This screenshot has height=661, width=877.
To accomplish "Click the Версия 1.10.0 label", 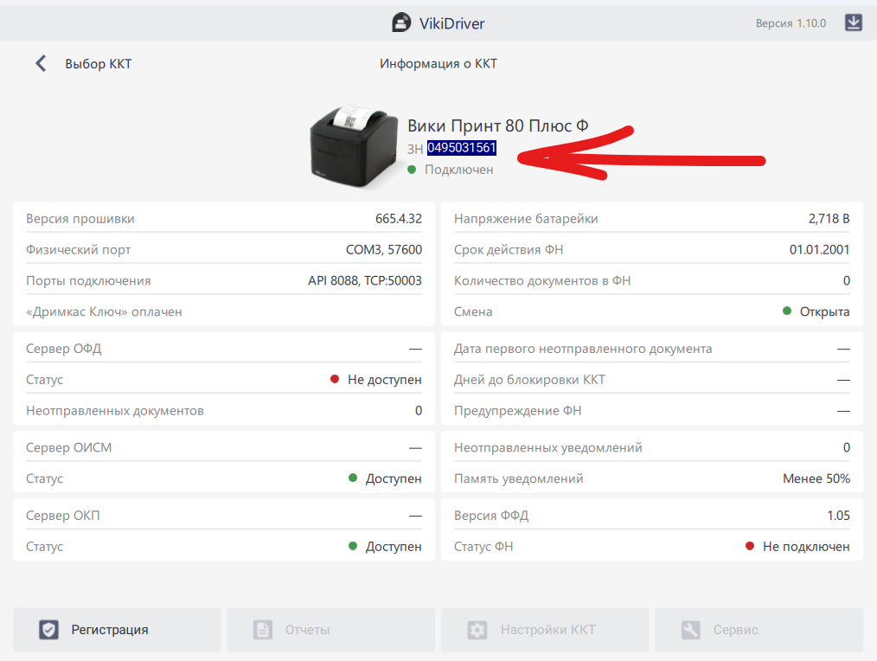I will pyautogui.click(x=791, y=23).
